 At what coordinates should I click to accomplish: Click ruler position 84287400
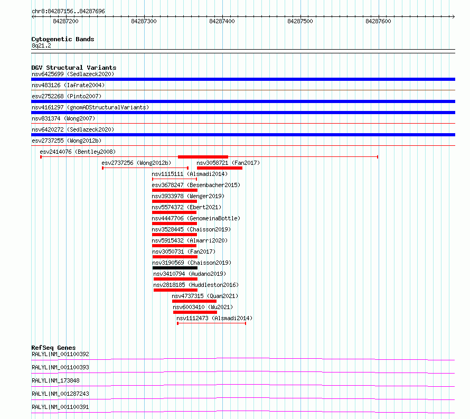click(x=222, y=21)
